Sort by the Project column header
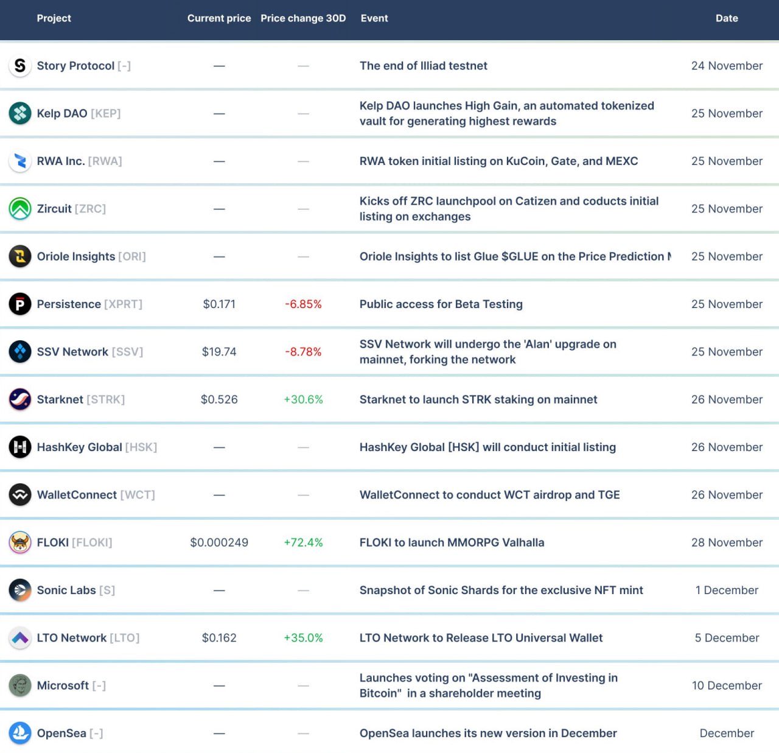This screenshot has height=753, width=779. point(54,18)
